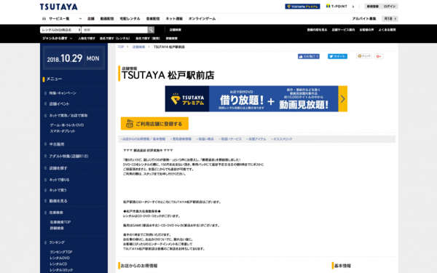Open ランキングTOP sidebar sublink
Screen dimensions: 437x273
point(61,252)
